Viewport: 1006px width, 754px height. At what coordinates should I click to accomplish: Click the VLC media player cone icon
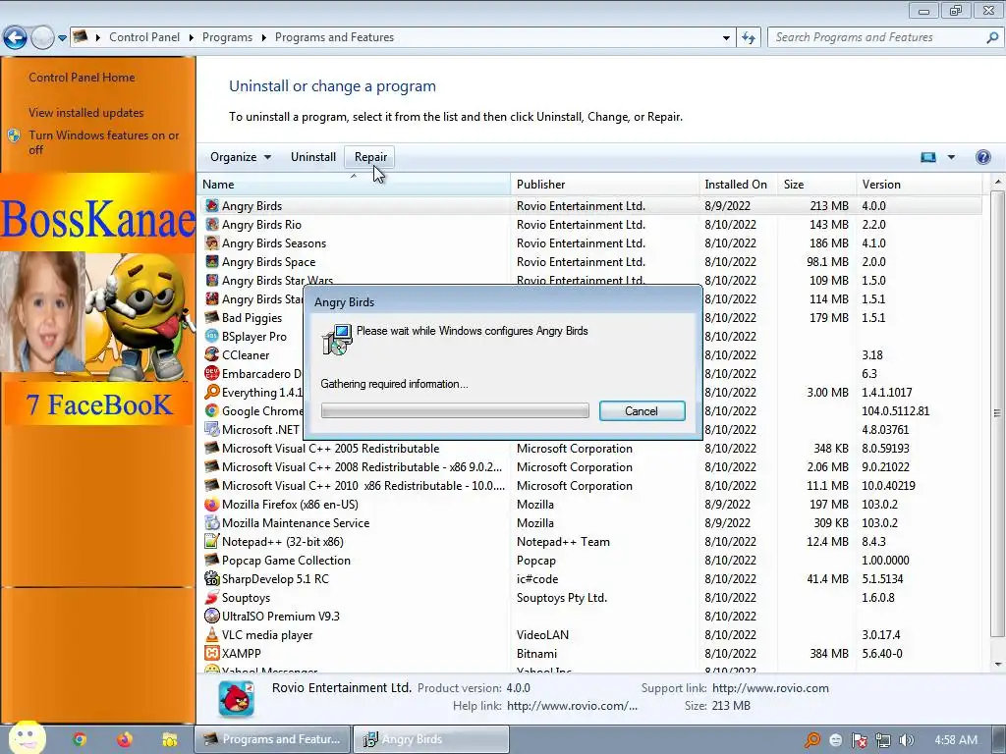click(x=212, y=634)
